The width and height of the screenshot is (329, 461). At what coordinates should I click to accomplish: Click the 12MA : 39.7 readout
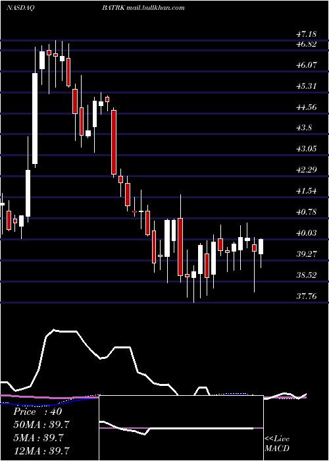41,450
